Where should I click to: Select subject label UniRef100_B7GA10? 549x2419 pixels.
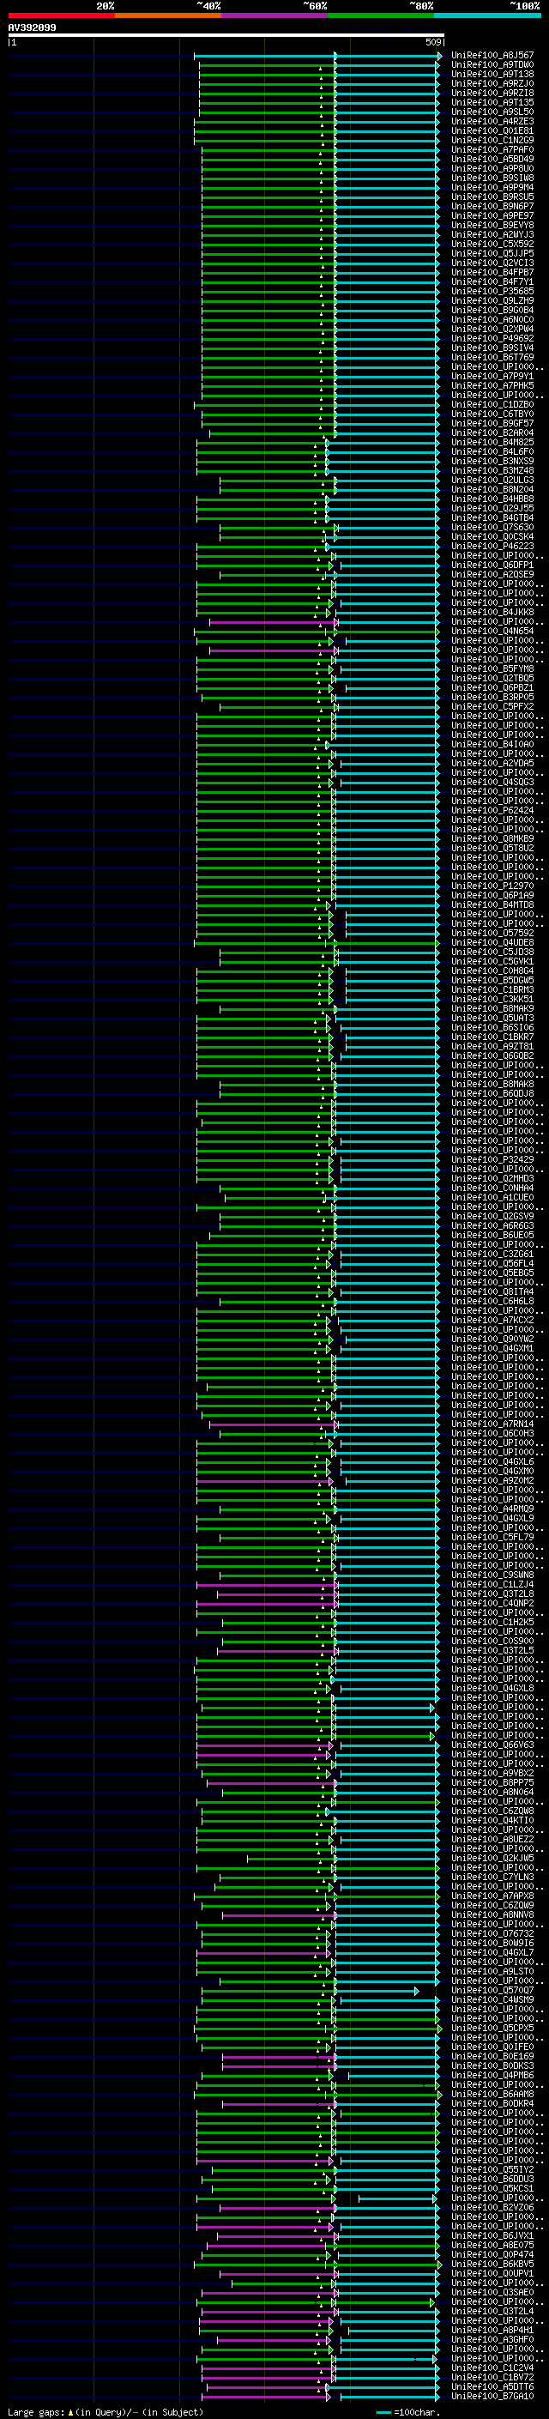click(x=492, y=2396)
